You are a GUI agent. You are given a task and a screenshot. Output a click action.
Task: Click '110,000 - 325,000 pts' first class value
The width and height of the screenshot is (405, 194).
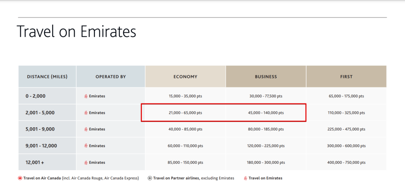[346, 113]
